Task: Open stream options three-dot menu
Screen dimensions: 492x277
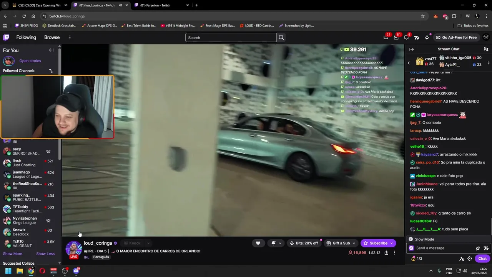Action: coord(394,253)
